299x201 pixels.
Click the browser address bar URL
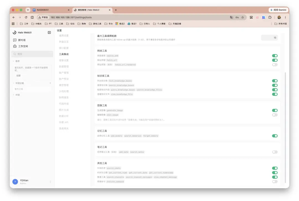pos(71,17)
